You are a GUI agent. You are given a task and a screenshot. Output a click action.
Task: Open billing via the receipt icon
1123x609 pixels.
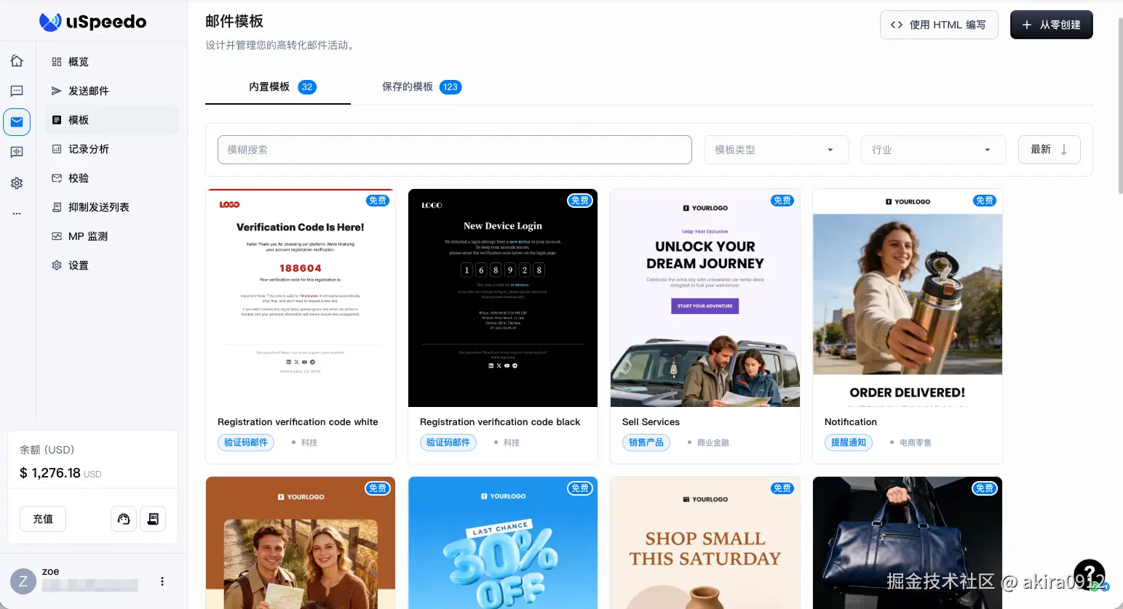(x=153, y=519)
